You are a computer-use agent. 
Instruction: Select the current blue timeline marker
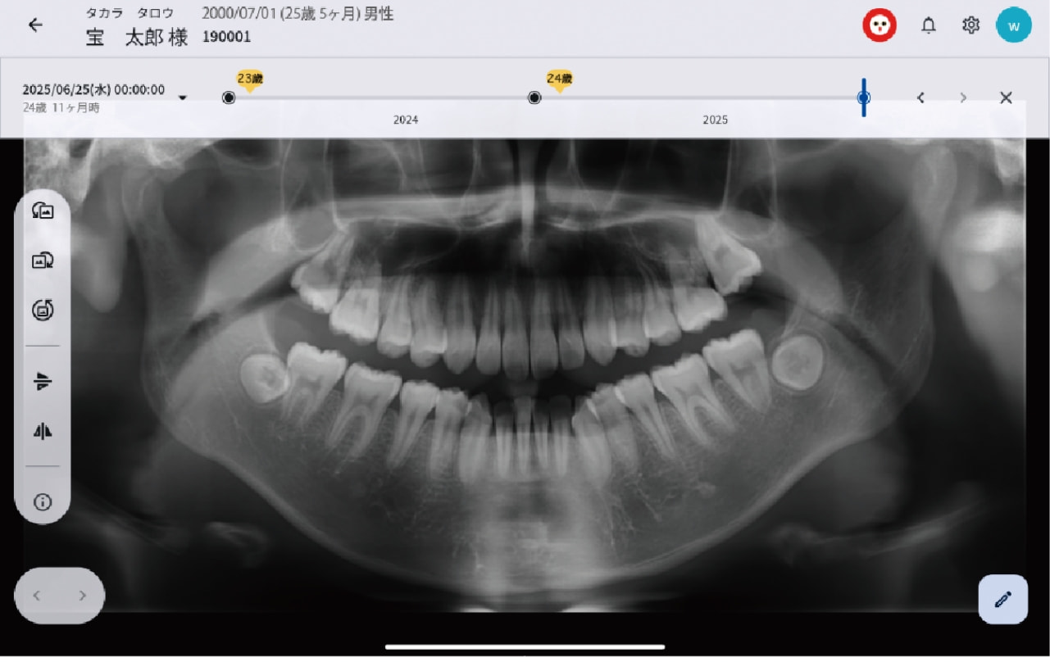pyautogui.click(x=863, y=97)
